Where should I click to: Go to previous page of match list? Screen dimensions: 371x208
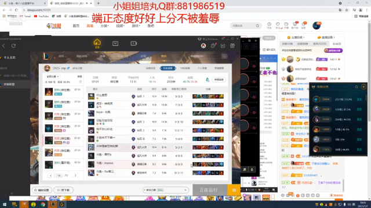coord(50,176)
